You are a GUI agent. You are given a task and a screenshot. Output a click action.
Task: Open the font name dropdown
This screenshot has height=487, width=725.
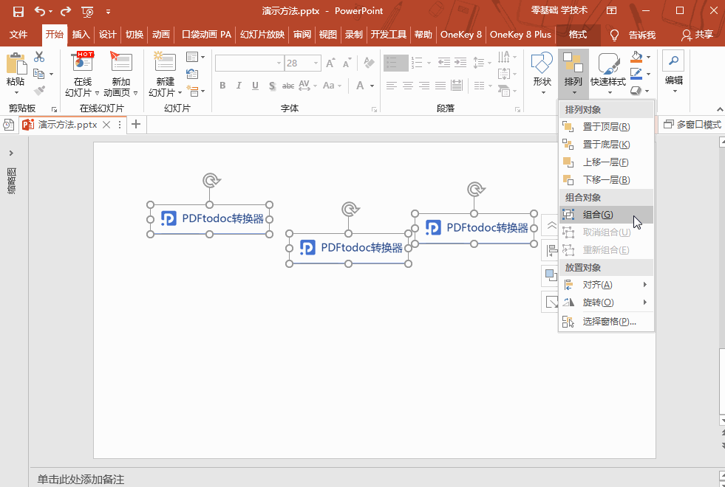[279, 63]
